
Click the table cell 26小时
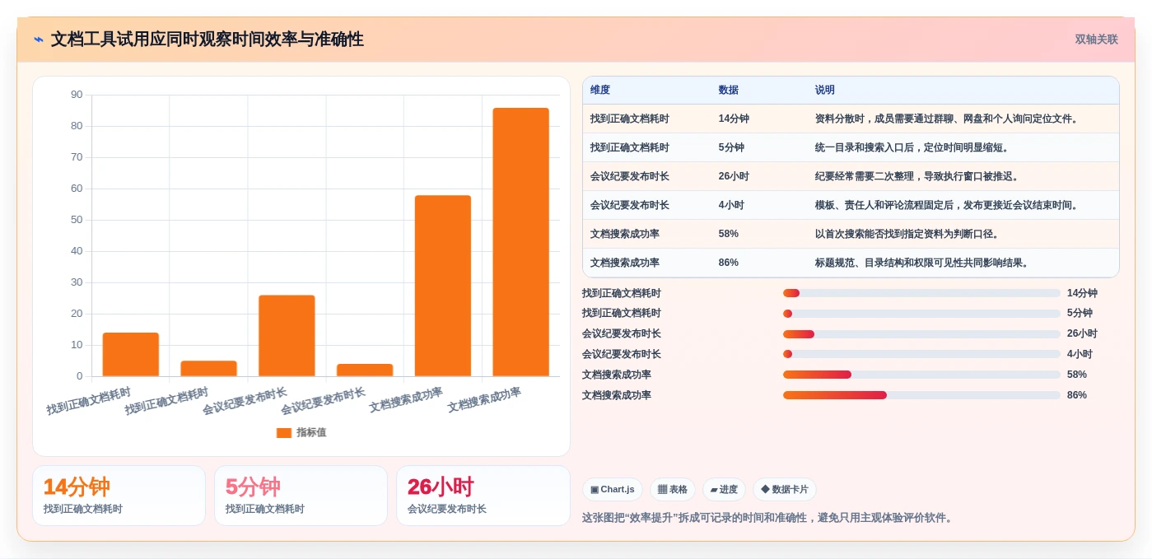point(734,177)
